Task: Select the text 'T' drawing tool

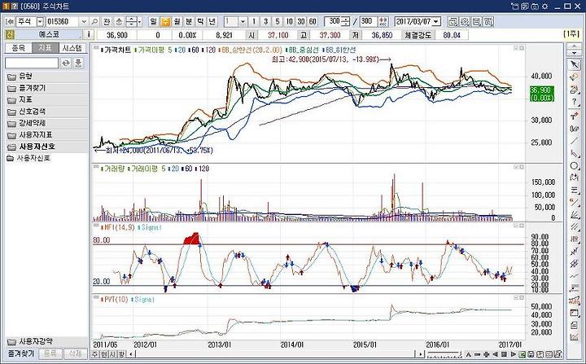Action: pos(575,116)
